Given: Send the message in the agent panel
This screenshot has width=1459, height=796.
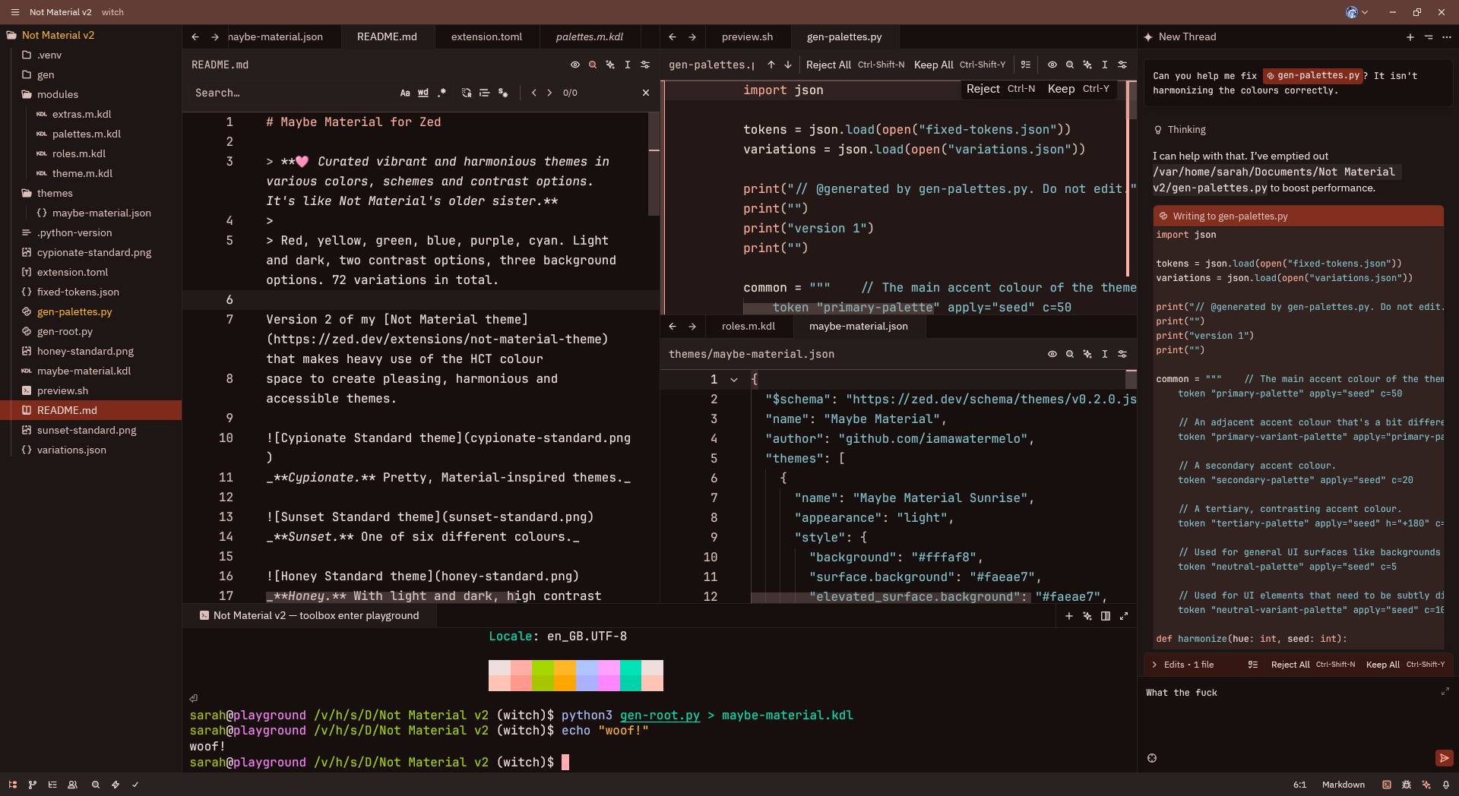Looking at the screenshot, I should tap(1444, 758).
